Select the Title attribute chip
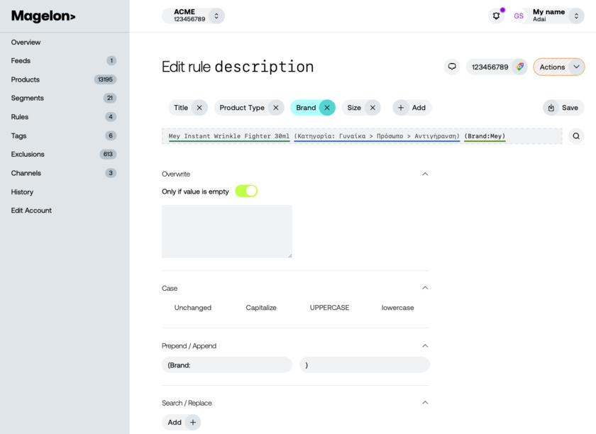Image resolution: width=596 pixels, height=434 pixels. [x=181, y=108]
